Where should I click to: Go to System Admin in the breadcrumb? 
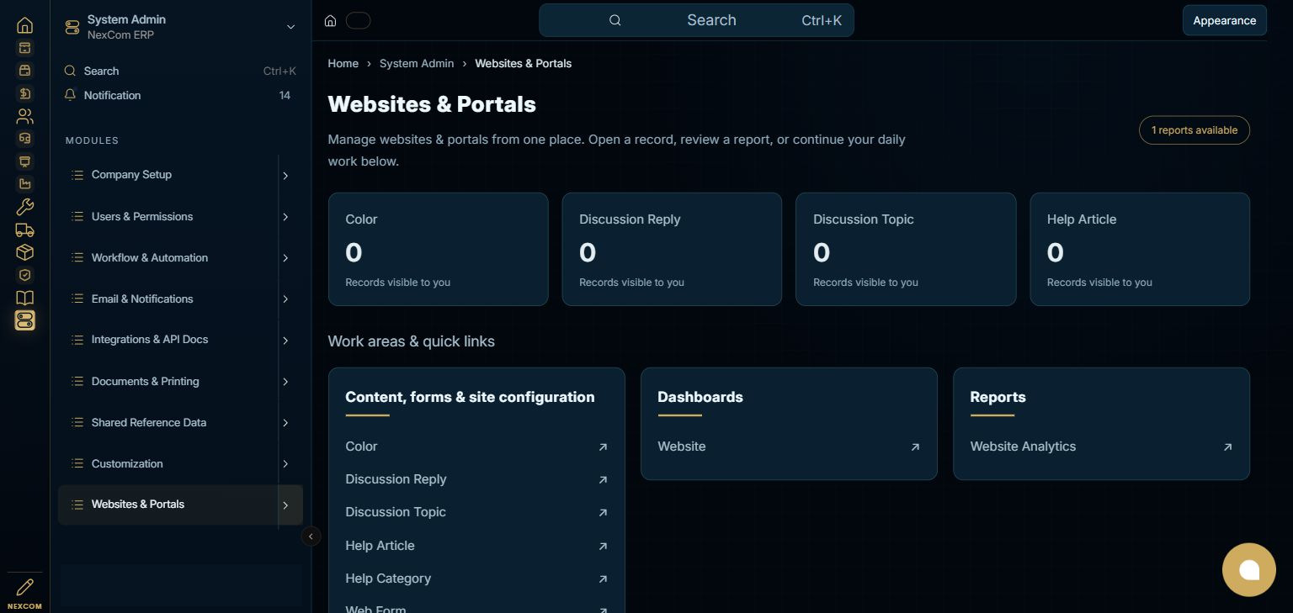coord(417,63)
